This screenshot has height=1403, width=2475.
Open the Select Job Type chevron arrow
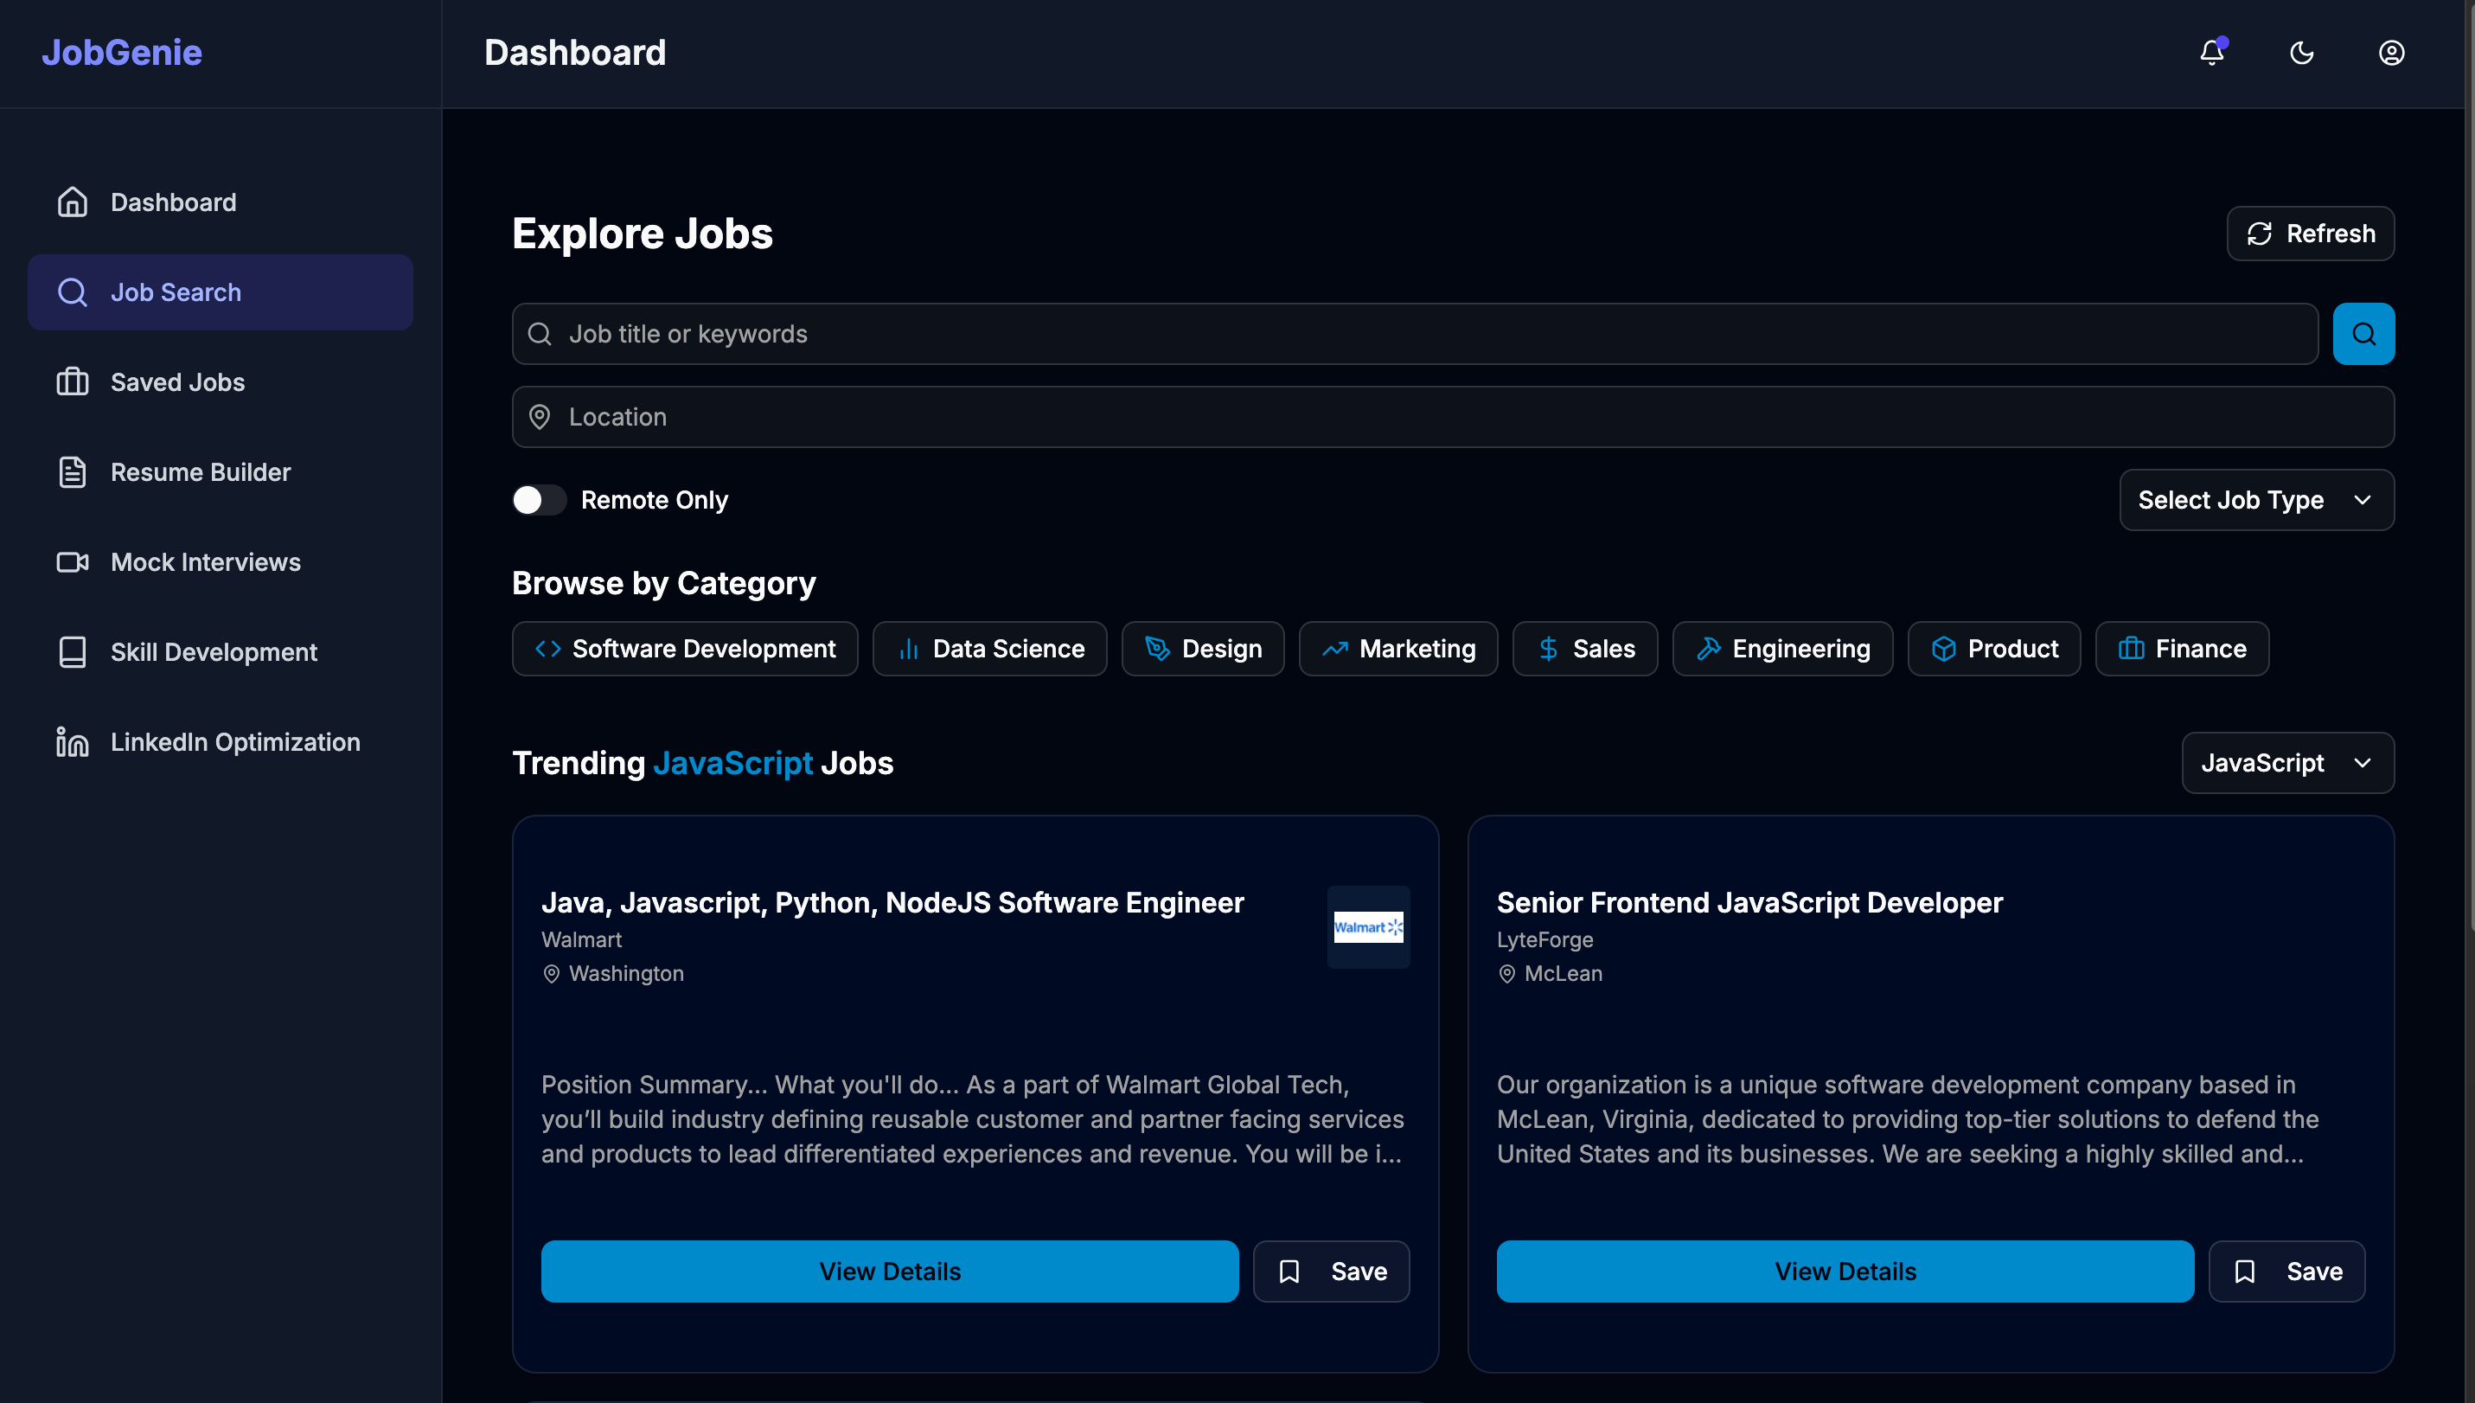(x=2363, y=500)
